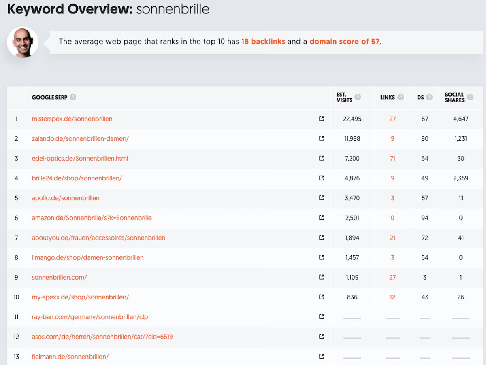Open misterspex.de/sonnenbrillen result link
The image size is (486, 365).
tap(72, 119)
